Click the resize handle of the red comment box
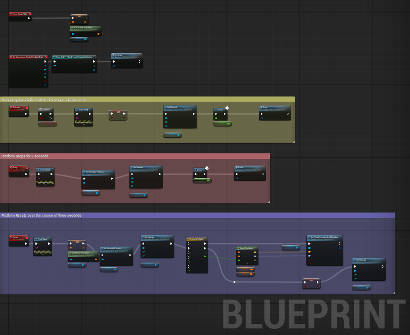The height and width of the screenshot is (335, 410). click(x=268, y=202)
